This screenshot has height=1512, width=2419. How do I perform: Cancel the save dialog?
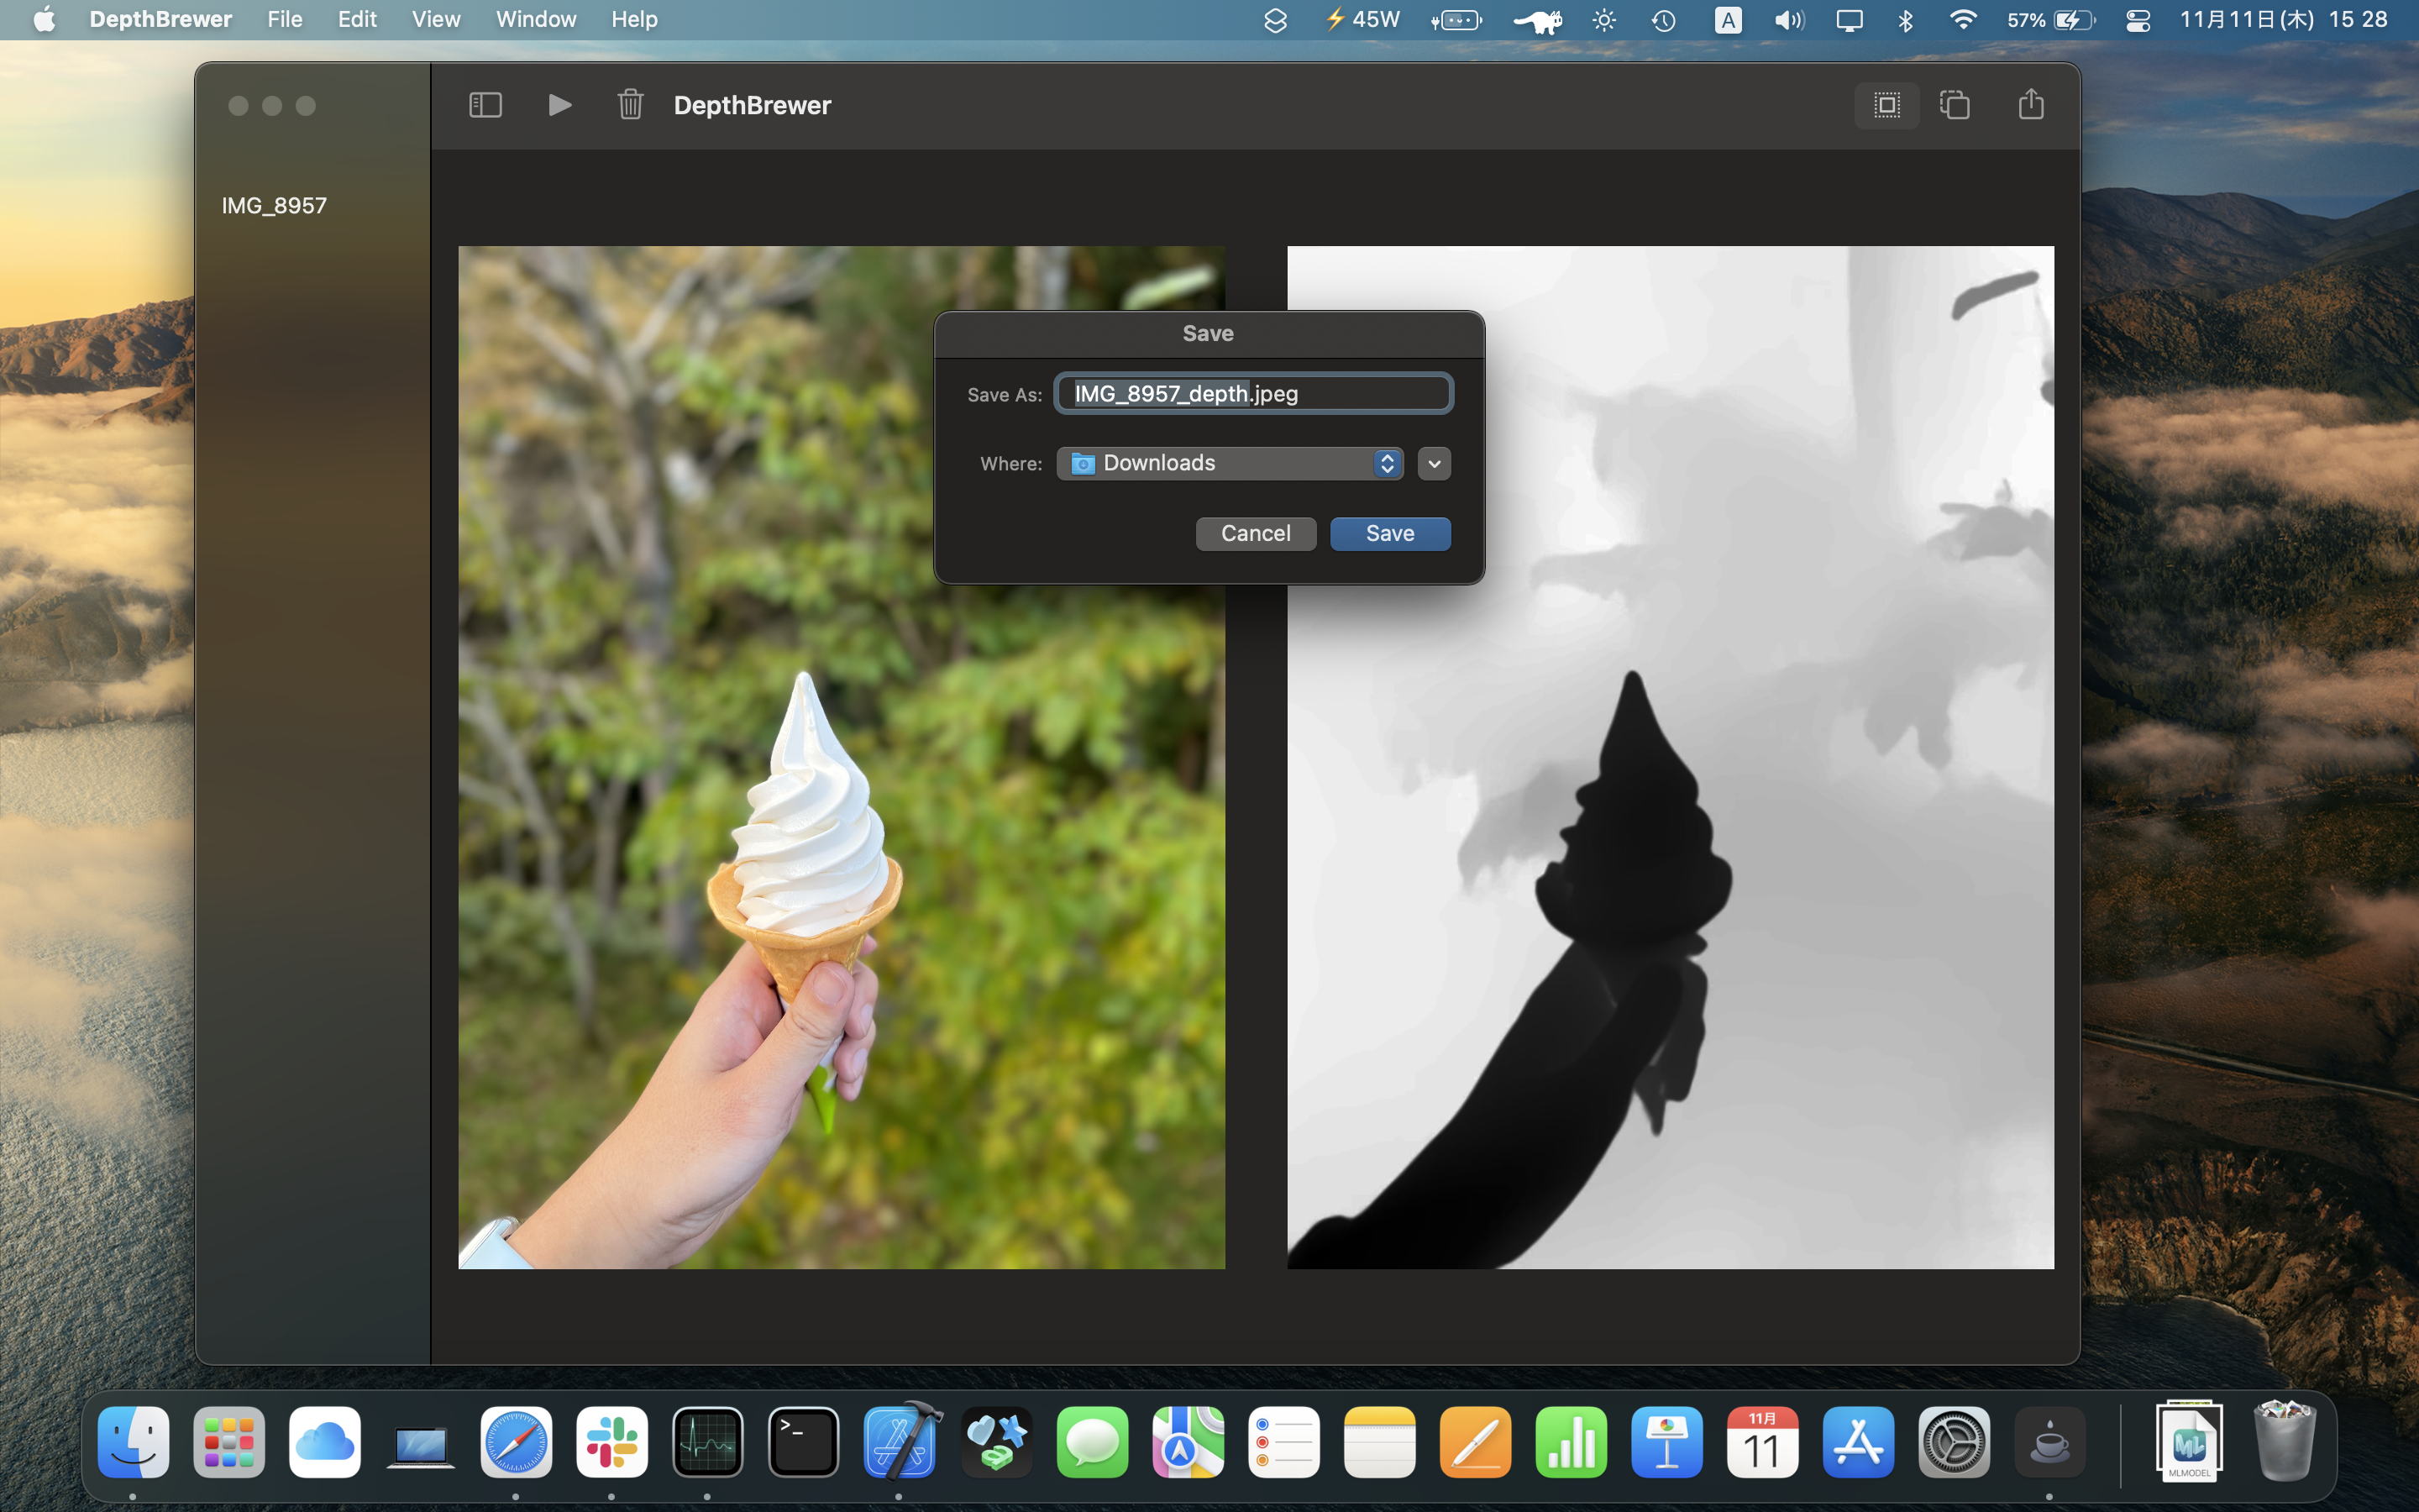(x=1256, y=533)
